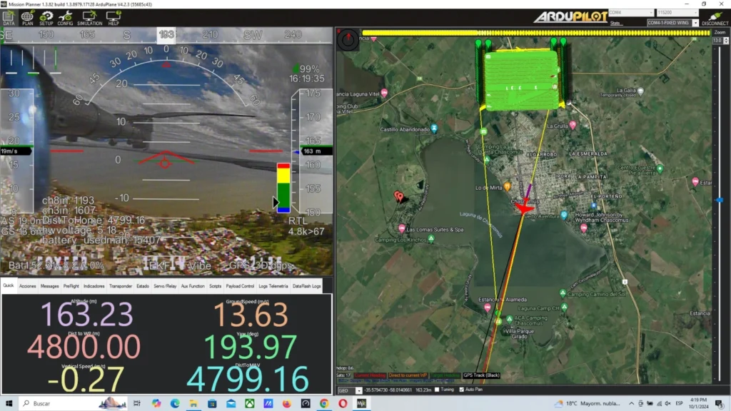
Task: Click the Stats... link
Action: [616, 23]
